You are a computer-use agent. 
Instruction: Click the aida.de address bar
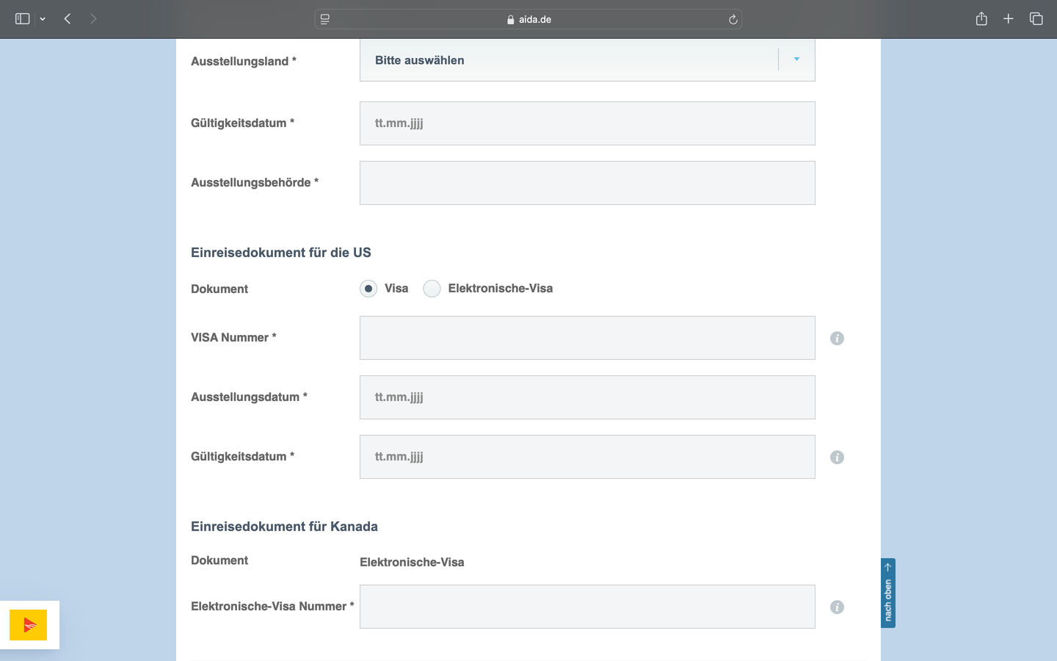pos(528,20)
